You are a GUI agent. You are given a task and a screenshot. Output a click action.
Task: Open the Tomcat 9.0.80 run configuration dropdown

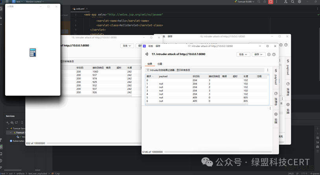pos(244,2)
